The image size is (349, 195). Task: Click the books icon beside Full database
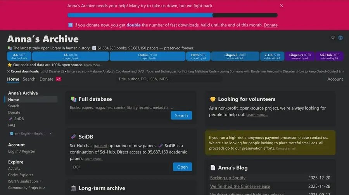pos(73,99)
